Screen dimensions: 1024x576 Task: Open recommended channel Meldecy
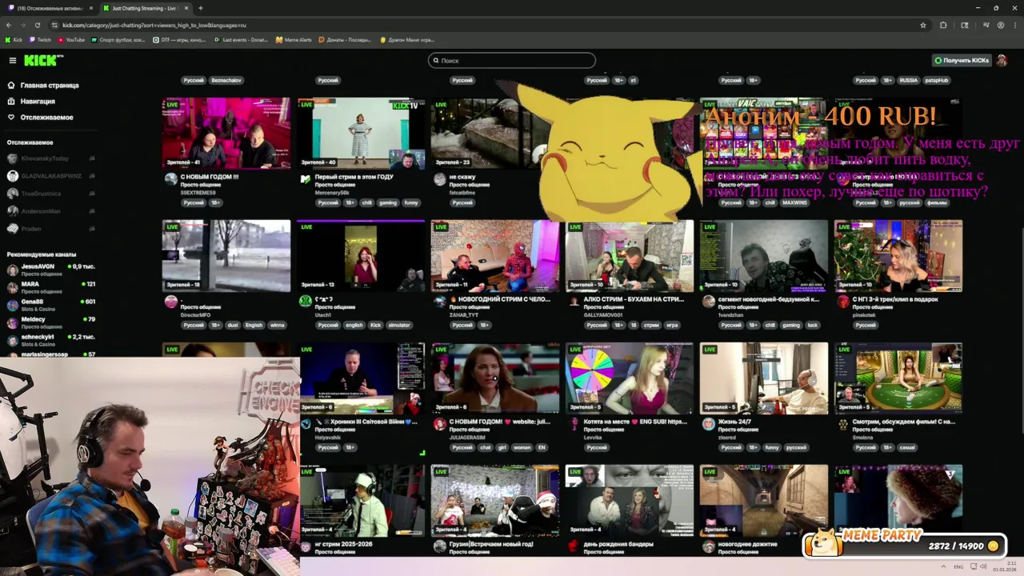point(50,322)
